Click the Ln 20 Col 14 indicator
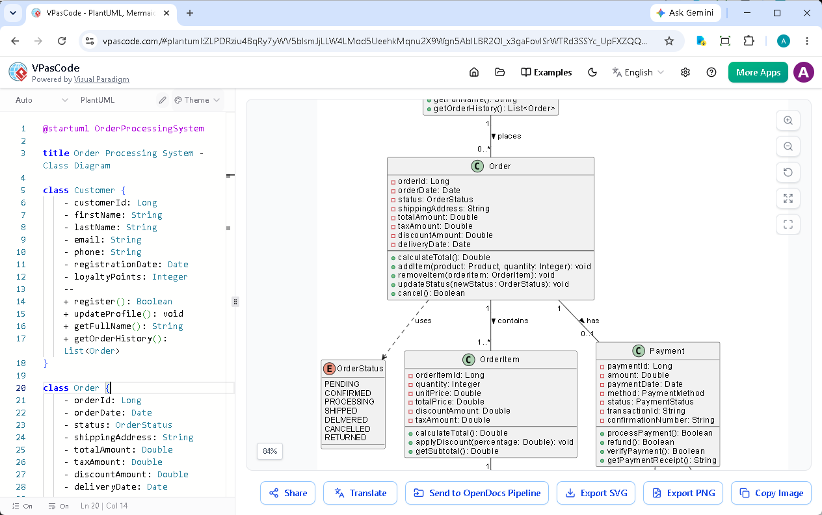The image size is (822, 515). point(104,506)
